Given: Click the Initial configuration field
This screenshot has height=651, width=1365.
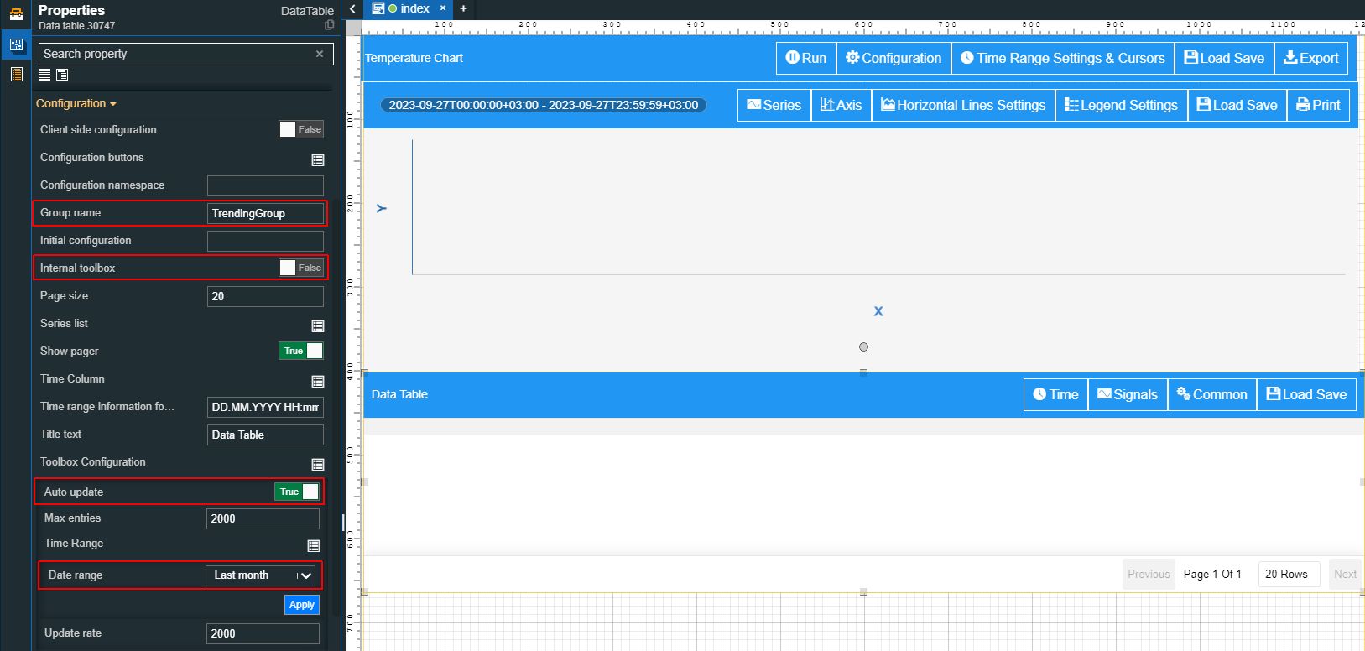Looking at the screenshot, I should [265, 241].
